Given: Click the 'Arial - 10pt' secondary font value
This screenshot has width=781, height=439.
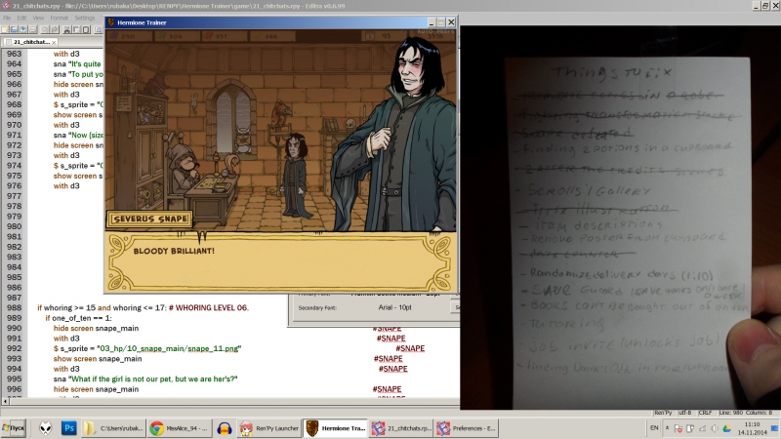Looking at the screenshot, I should 395,307.
